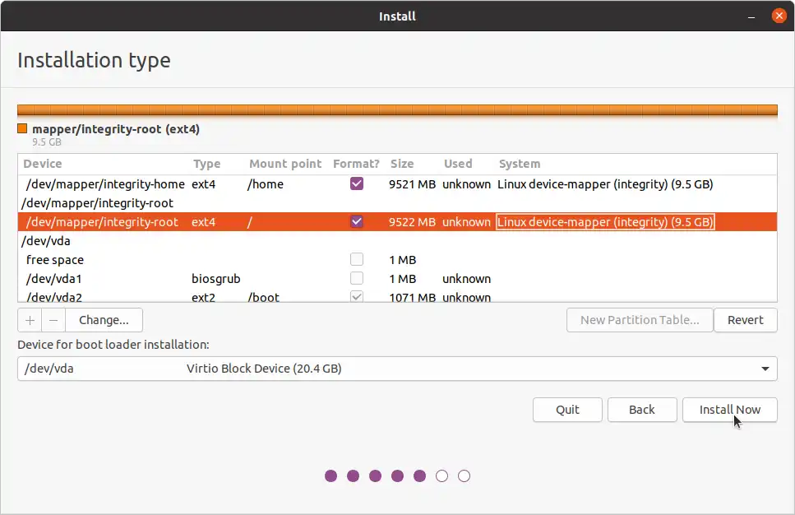Select the /dev/vda device row
The height and width of the screenshot is (515, 795).
click(397, 240)
